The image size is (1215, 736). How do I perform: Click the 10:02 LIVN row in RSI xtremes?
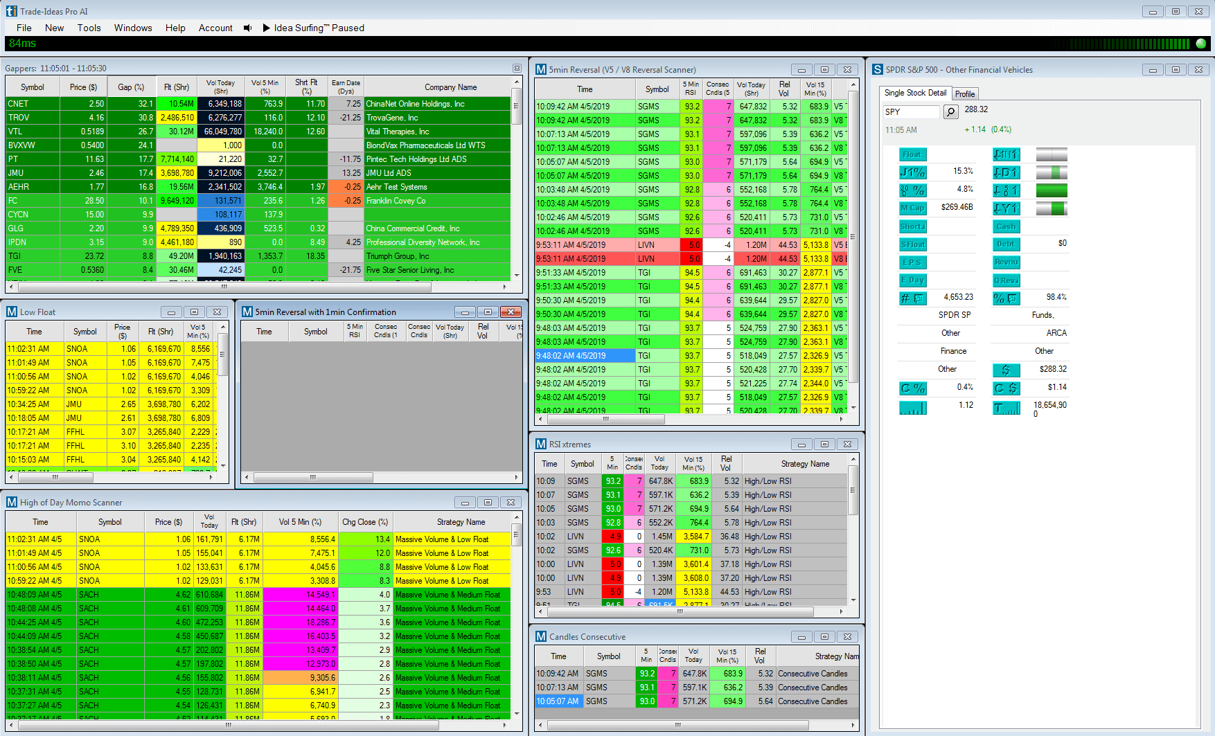coord(691,537)
